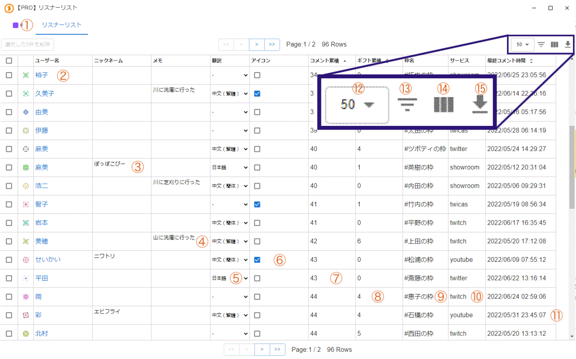Open the column visibility icon

pos(555,45)
